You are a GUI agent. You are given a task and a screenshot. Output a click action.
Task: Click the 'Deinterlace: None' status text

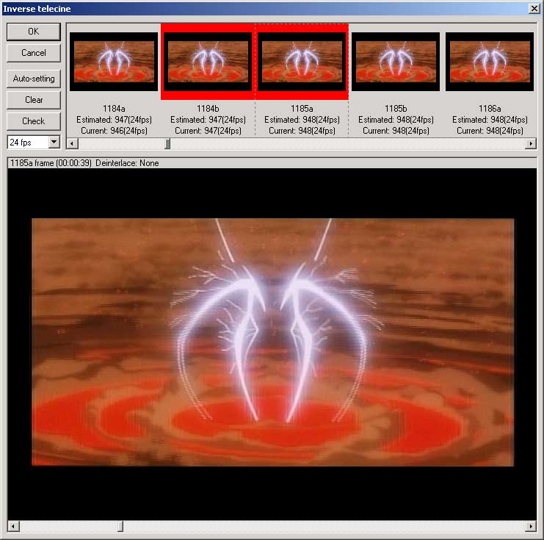[127, 163]
